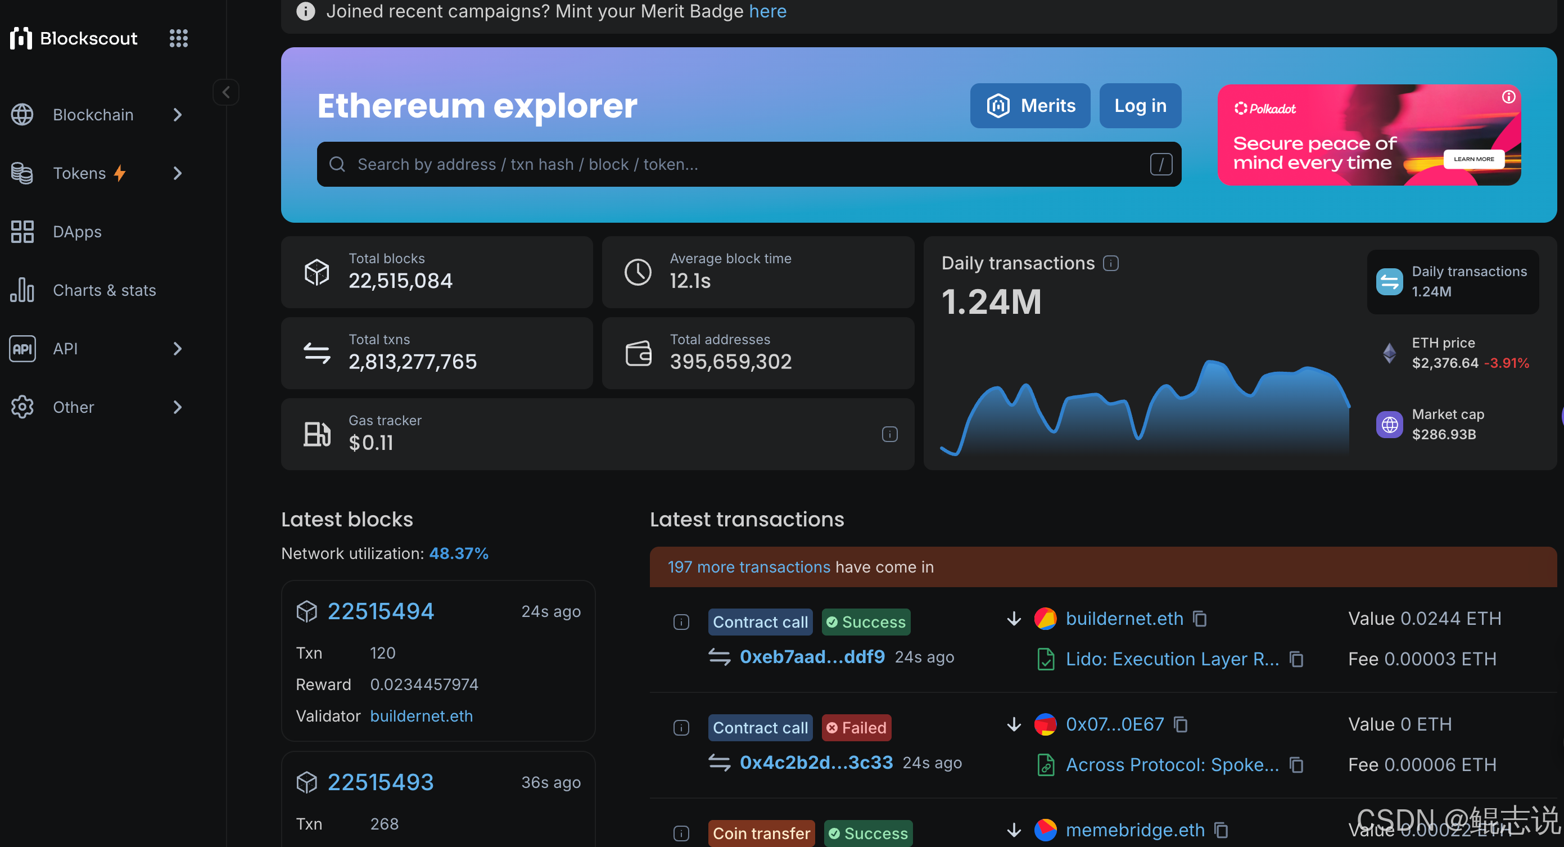Collapse the sidebar with the arrow button
1564x847 pixels.
pyautogui.click(x=226, y=92)
